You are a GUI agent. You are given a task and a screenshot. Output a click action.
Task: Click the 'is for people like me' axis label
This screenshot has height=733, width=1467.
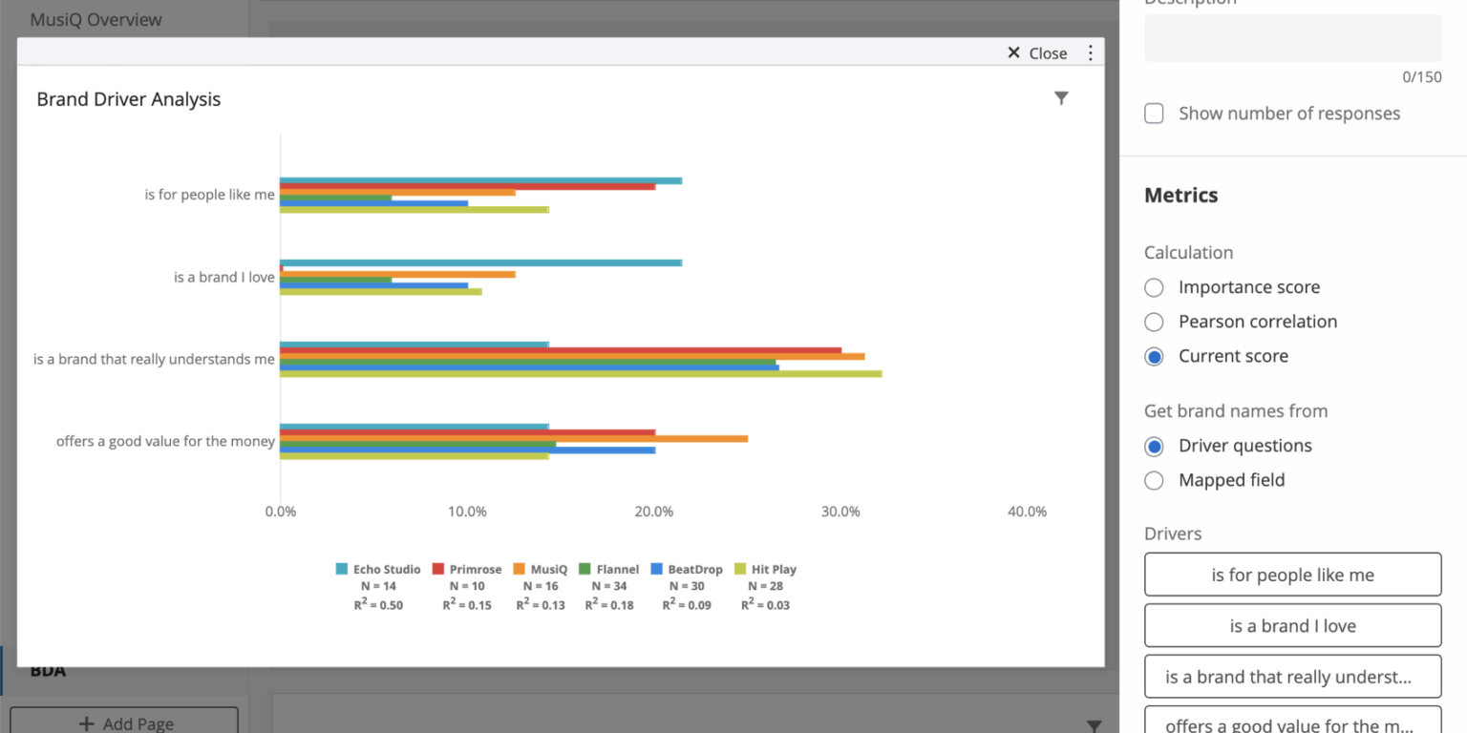(x=210, y=195)
